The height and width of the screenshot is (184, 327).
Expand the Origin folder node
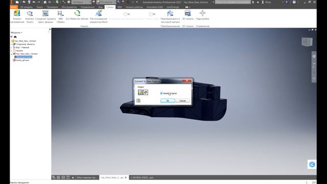[x=11, y=51]
